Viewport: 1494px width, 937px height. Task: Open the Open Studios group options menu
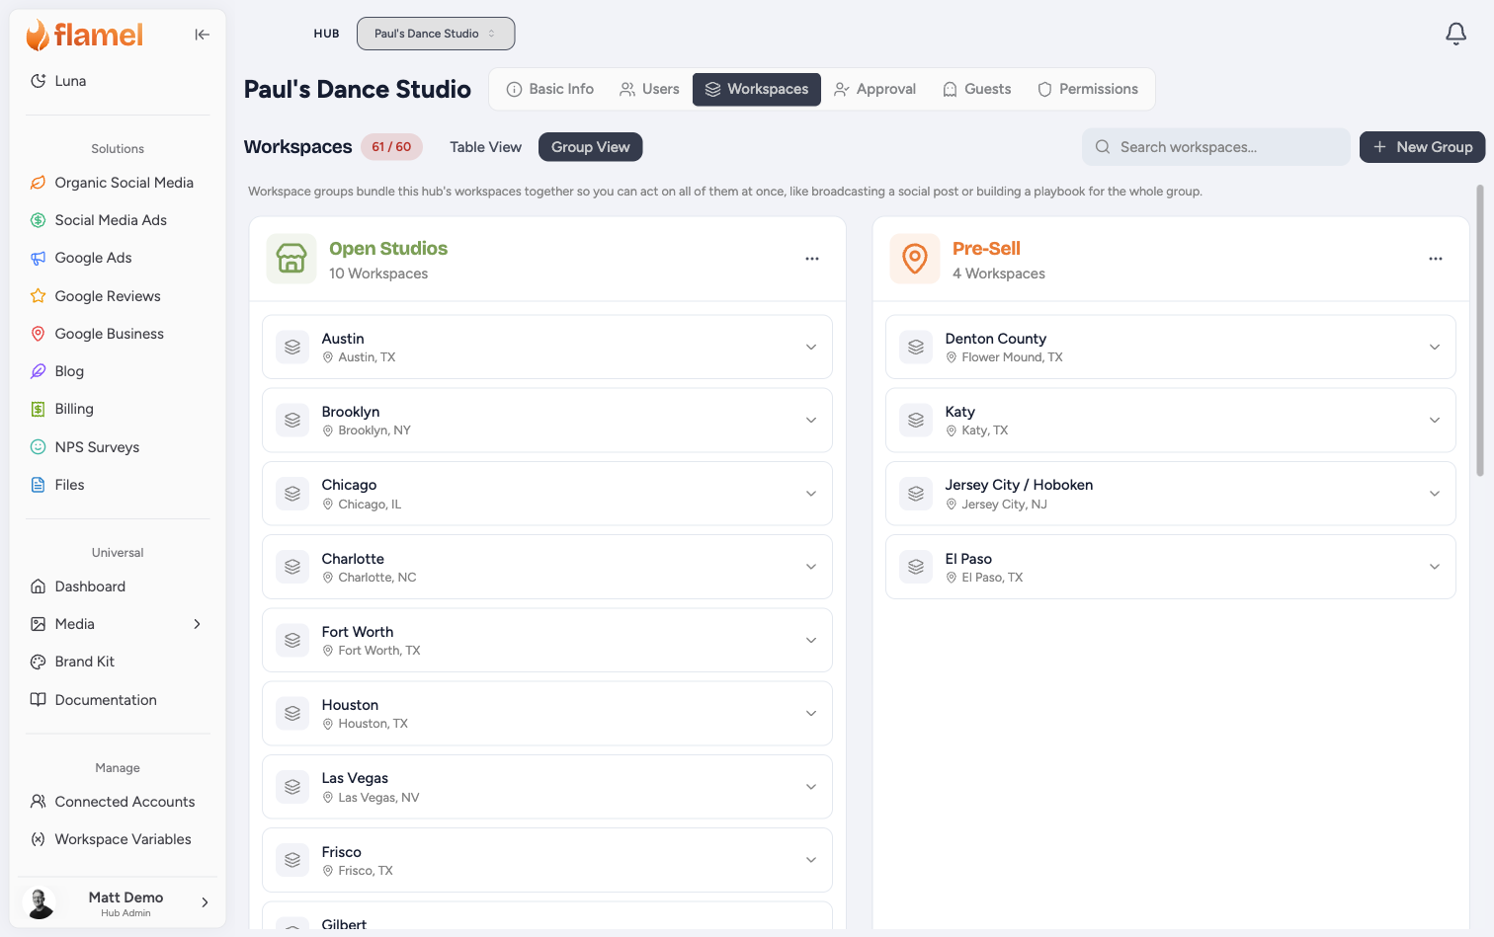pos(812,259)
